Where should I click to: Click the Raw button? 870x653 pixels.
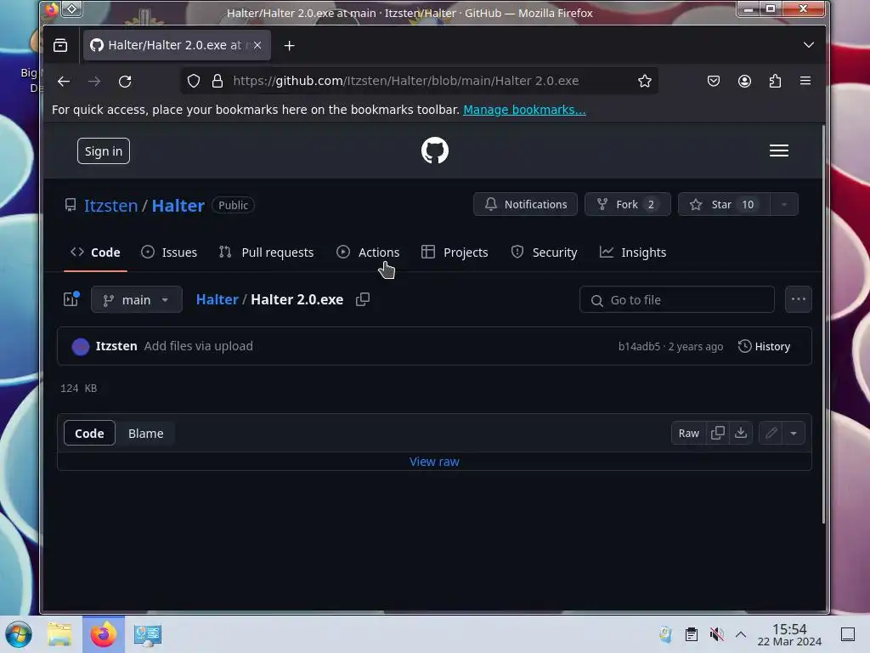[x=688, y=433]
